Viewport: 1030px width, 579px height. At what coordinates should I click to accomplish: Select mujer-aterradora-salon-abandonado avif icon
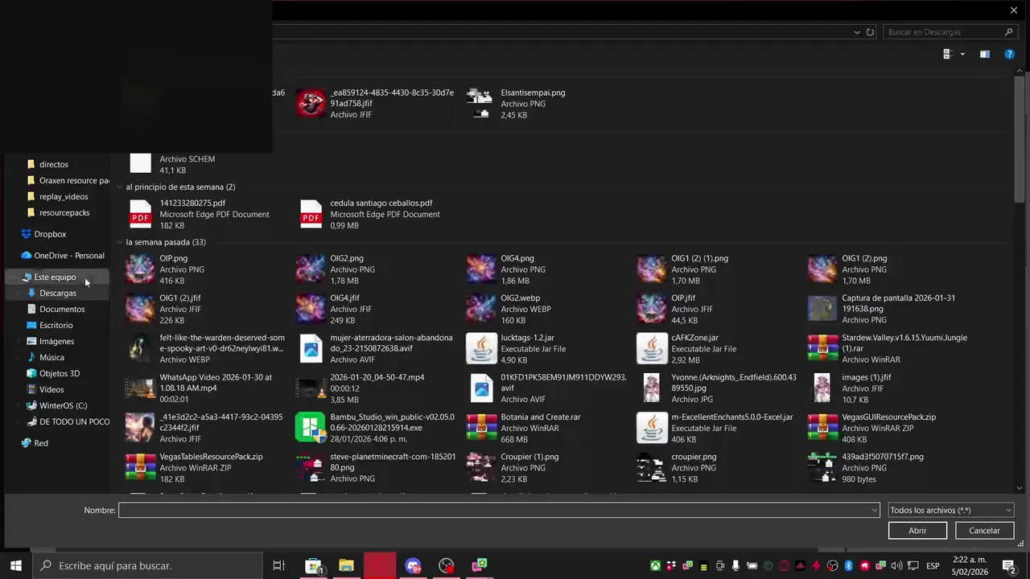pos(311,349)
